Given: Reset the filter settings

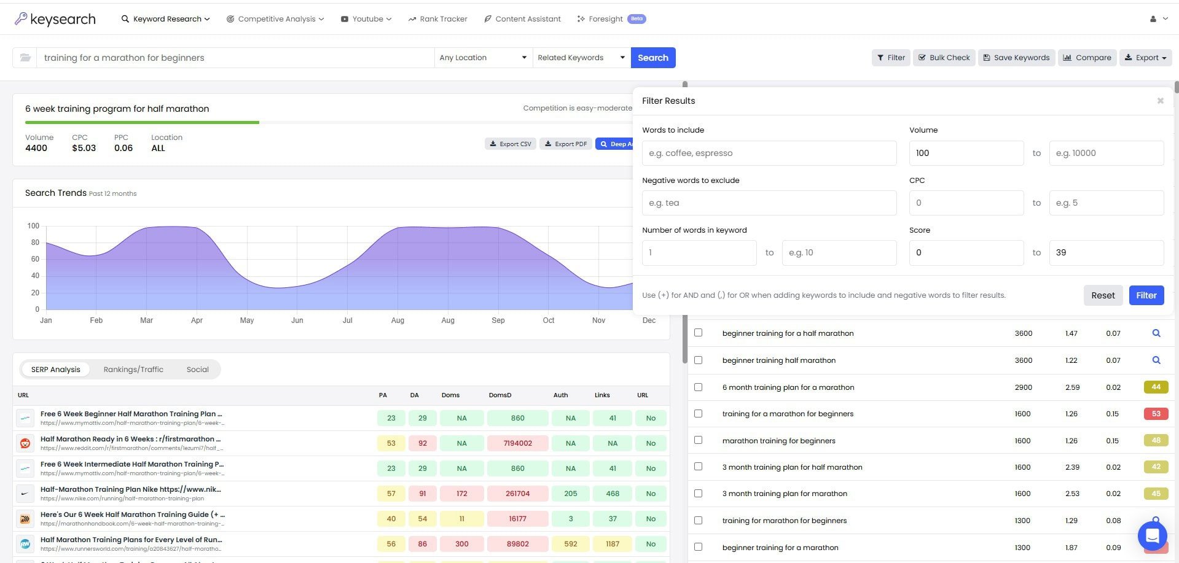Looking at the screenshot, I should pyautogui.click(x=1103, y=295).
